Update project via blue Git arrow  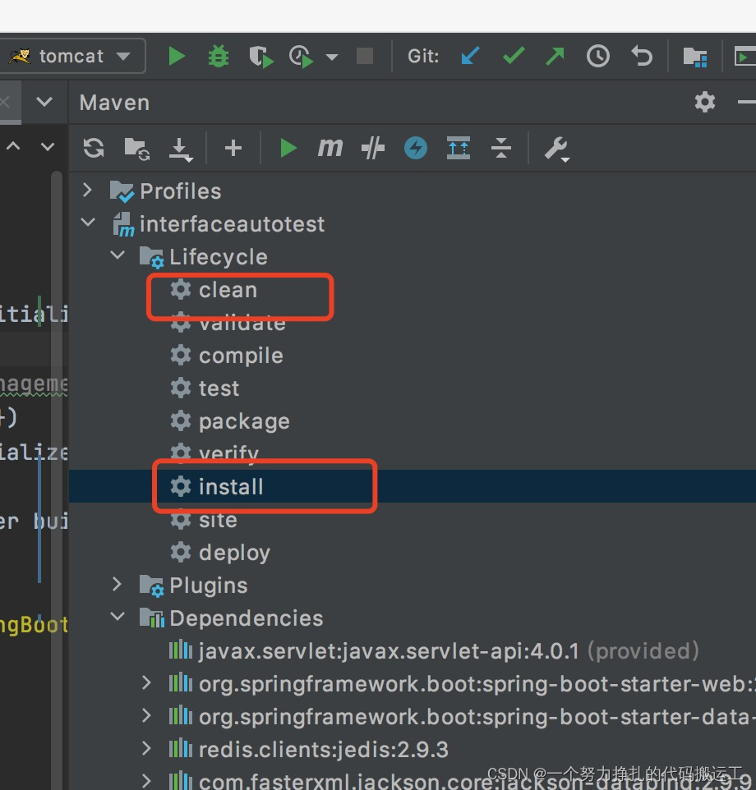(x=470, y=56)
